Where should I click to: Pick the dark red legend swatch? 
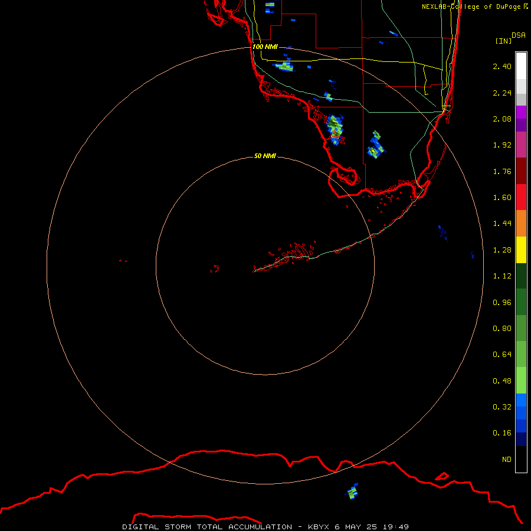point(521,171)
